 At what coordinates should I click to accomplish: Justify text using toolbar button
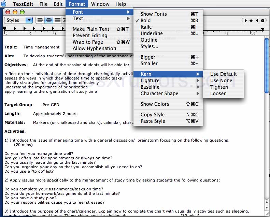(57, 20)
